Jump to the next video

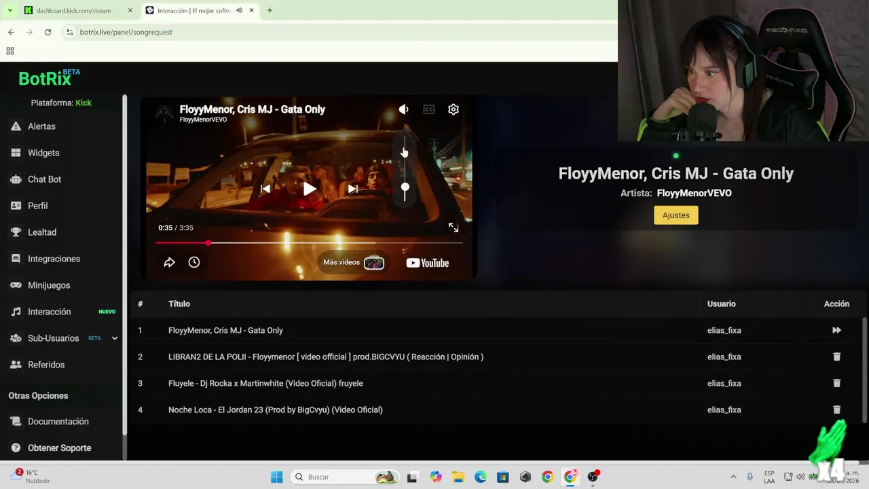tap(353, 189)
